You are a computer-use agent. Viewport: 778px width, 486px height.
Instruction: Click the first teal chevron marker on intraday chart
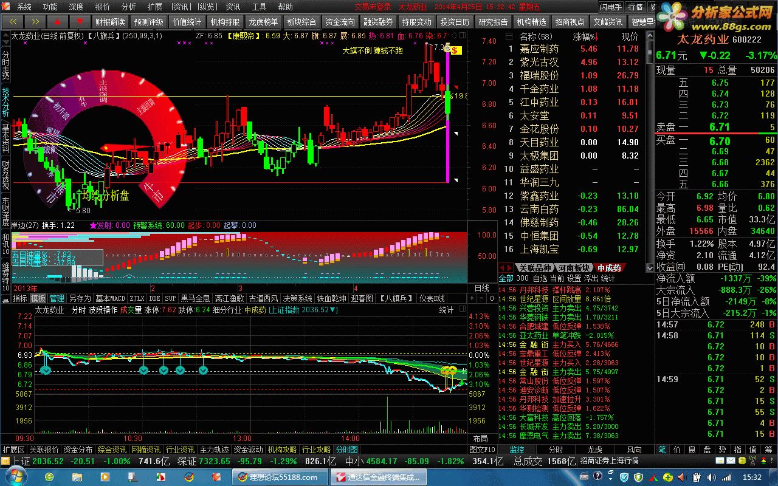pos(46,369)
